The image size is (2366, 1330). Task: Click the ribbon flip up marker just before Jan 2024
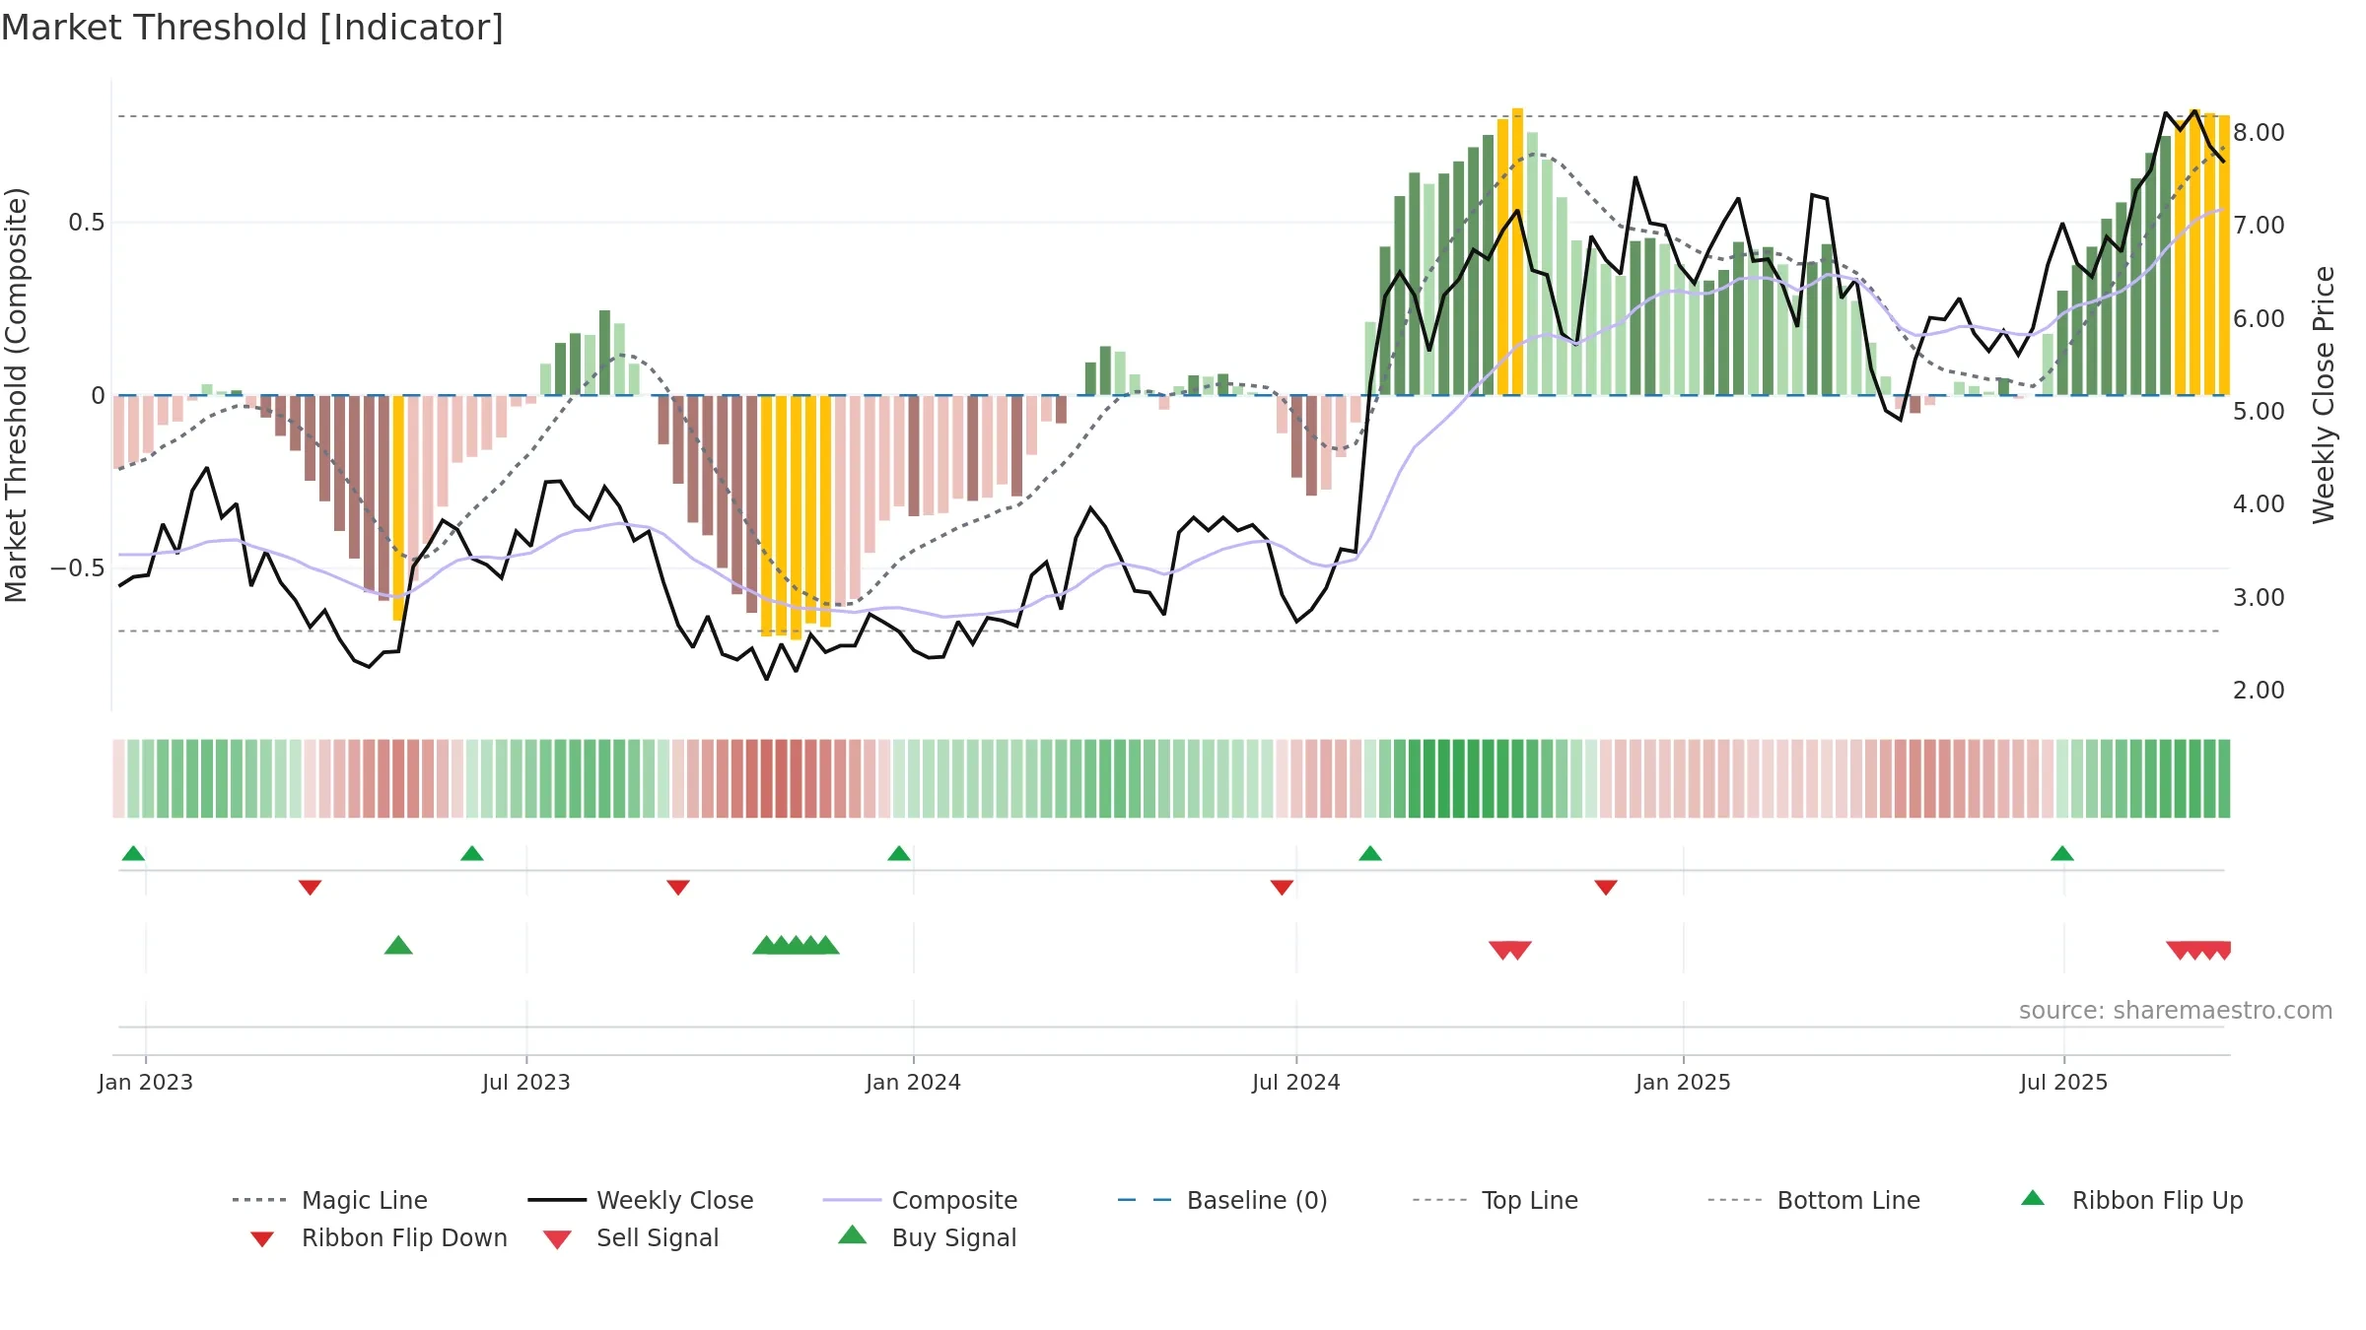[899, 853]
